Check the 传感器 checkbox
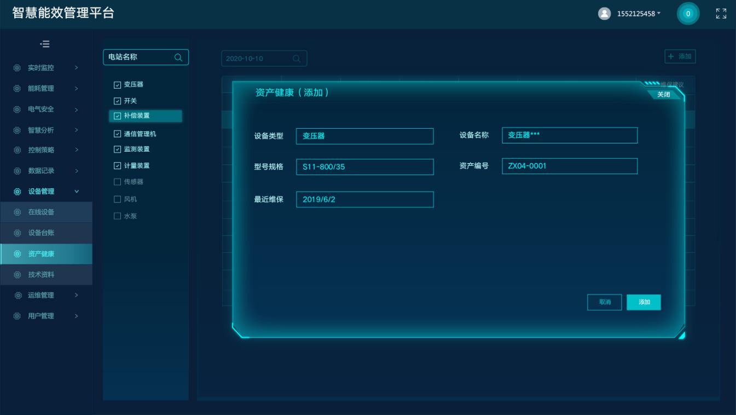The height and width of the screenshot is (415, 736). [x=117, y=182]
